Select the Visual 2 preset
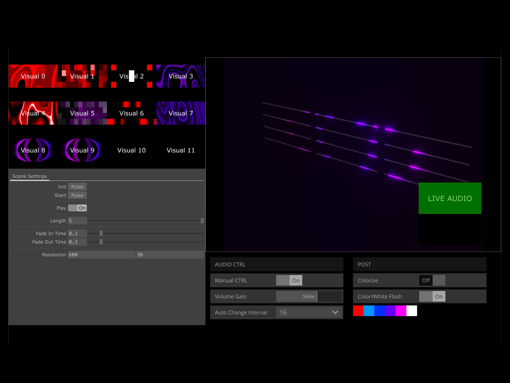 pyautogui.click(x=131, y=76)
